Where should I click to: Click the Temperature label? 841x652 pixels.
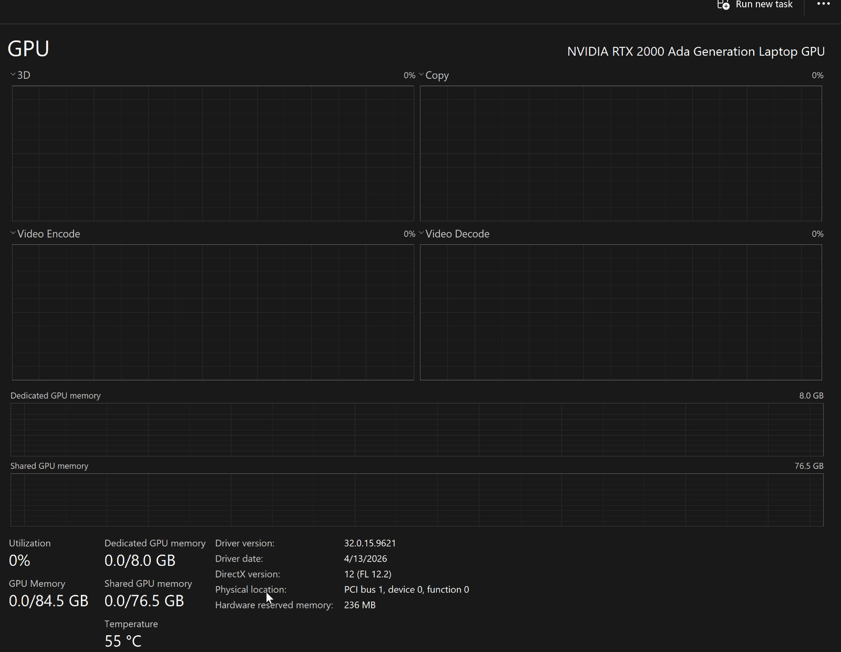click(x=131, y=624)
